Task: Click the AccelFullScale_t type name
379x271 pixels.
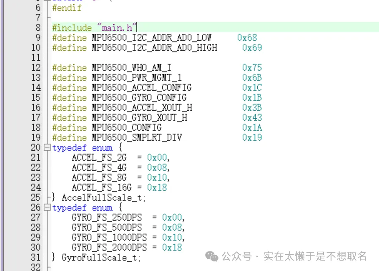Action: (x=104, y=198)
